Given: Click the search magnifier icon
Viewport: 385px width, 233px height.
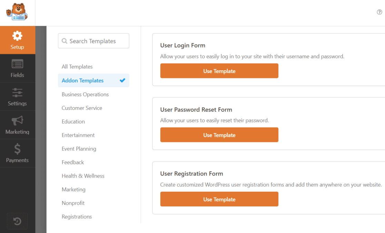Looking at the screenshot, I should 65,41.
